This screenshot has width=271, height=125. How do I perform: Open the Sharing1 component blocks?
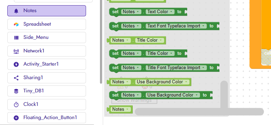[47, 78]
